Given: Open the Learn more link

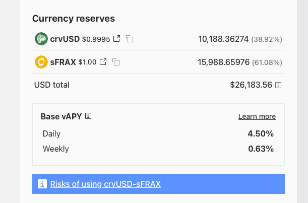Looking at the screenshot, I should tap(257, 116).
